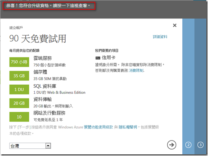Open the 隱私權聲明 link

click(x=128, y=127)
